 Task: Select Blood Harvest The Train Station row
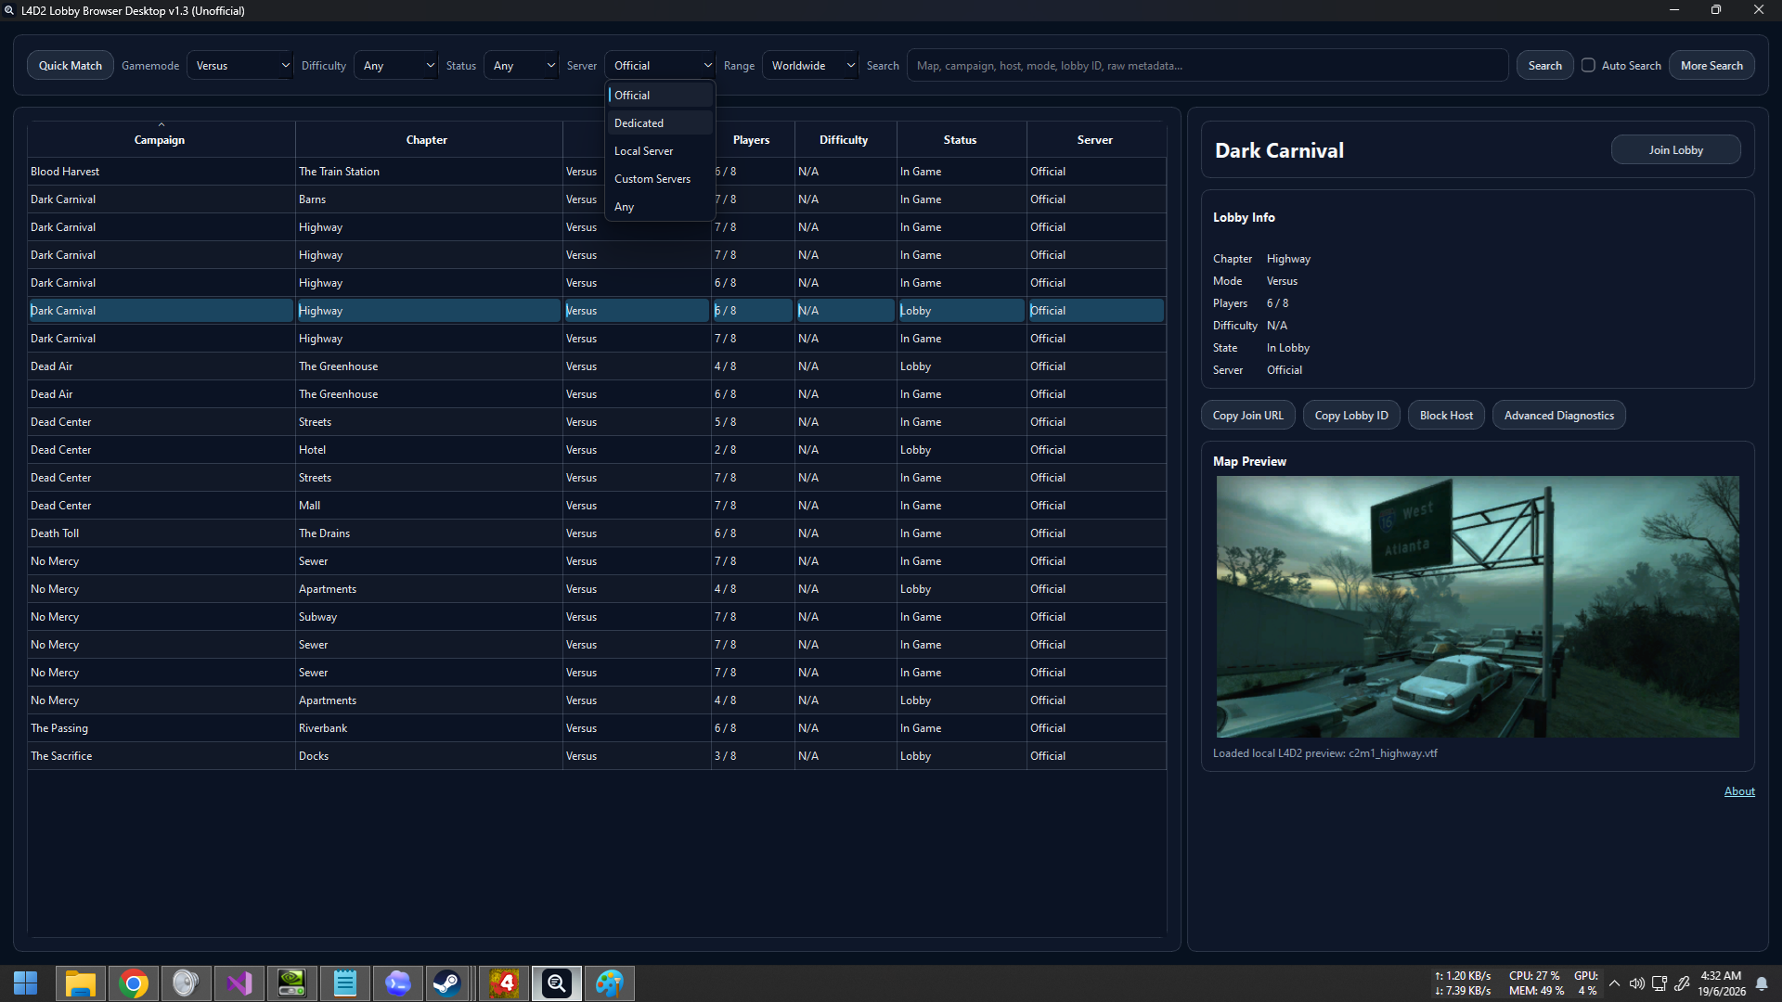pos(597,172)
